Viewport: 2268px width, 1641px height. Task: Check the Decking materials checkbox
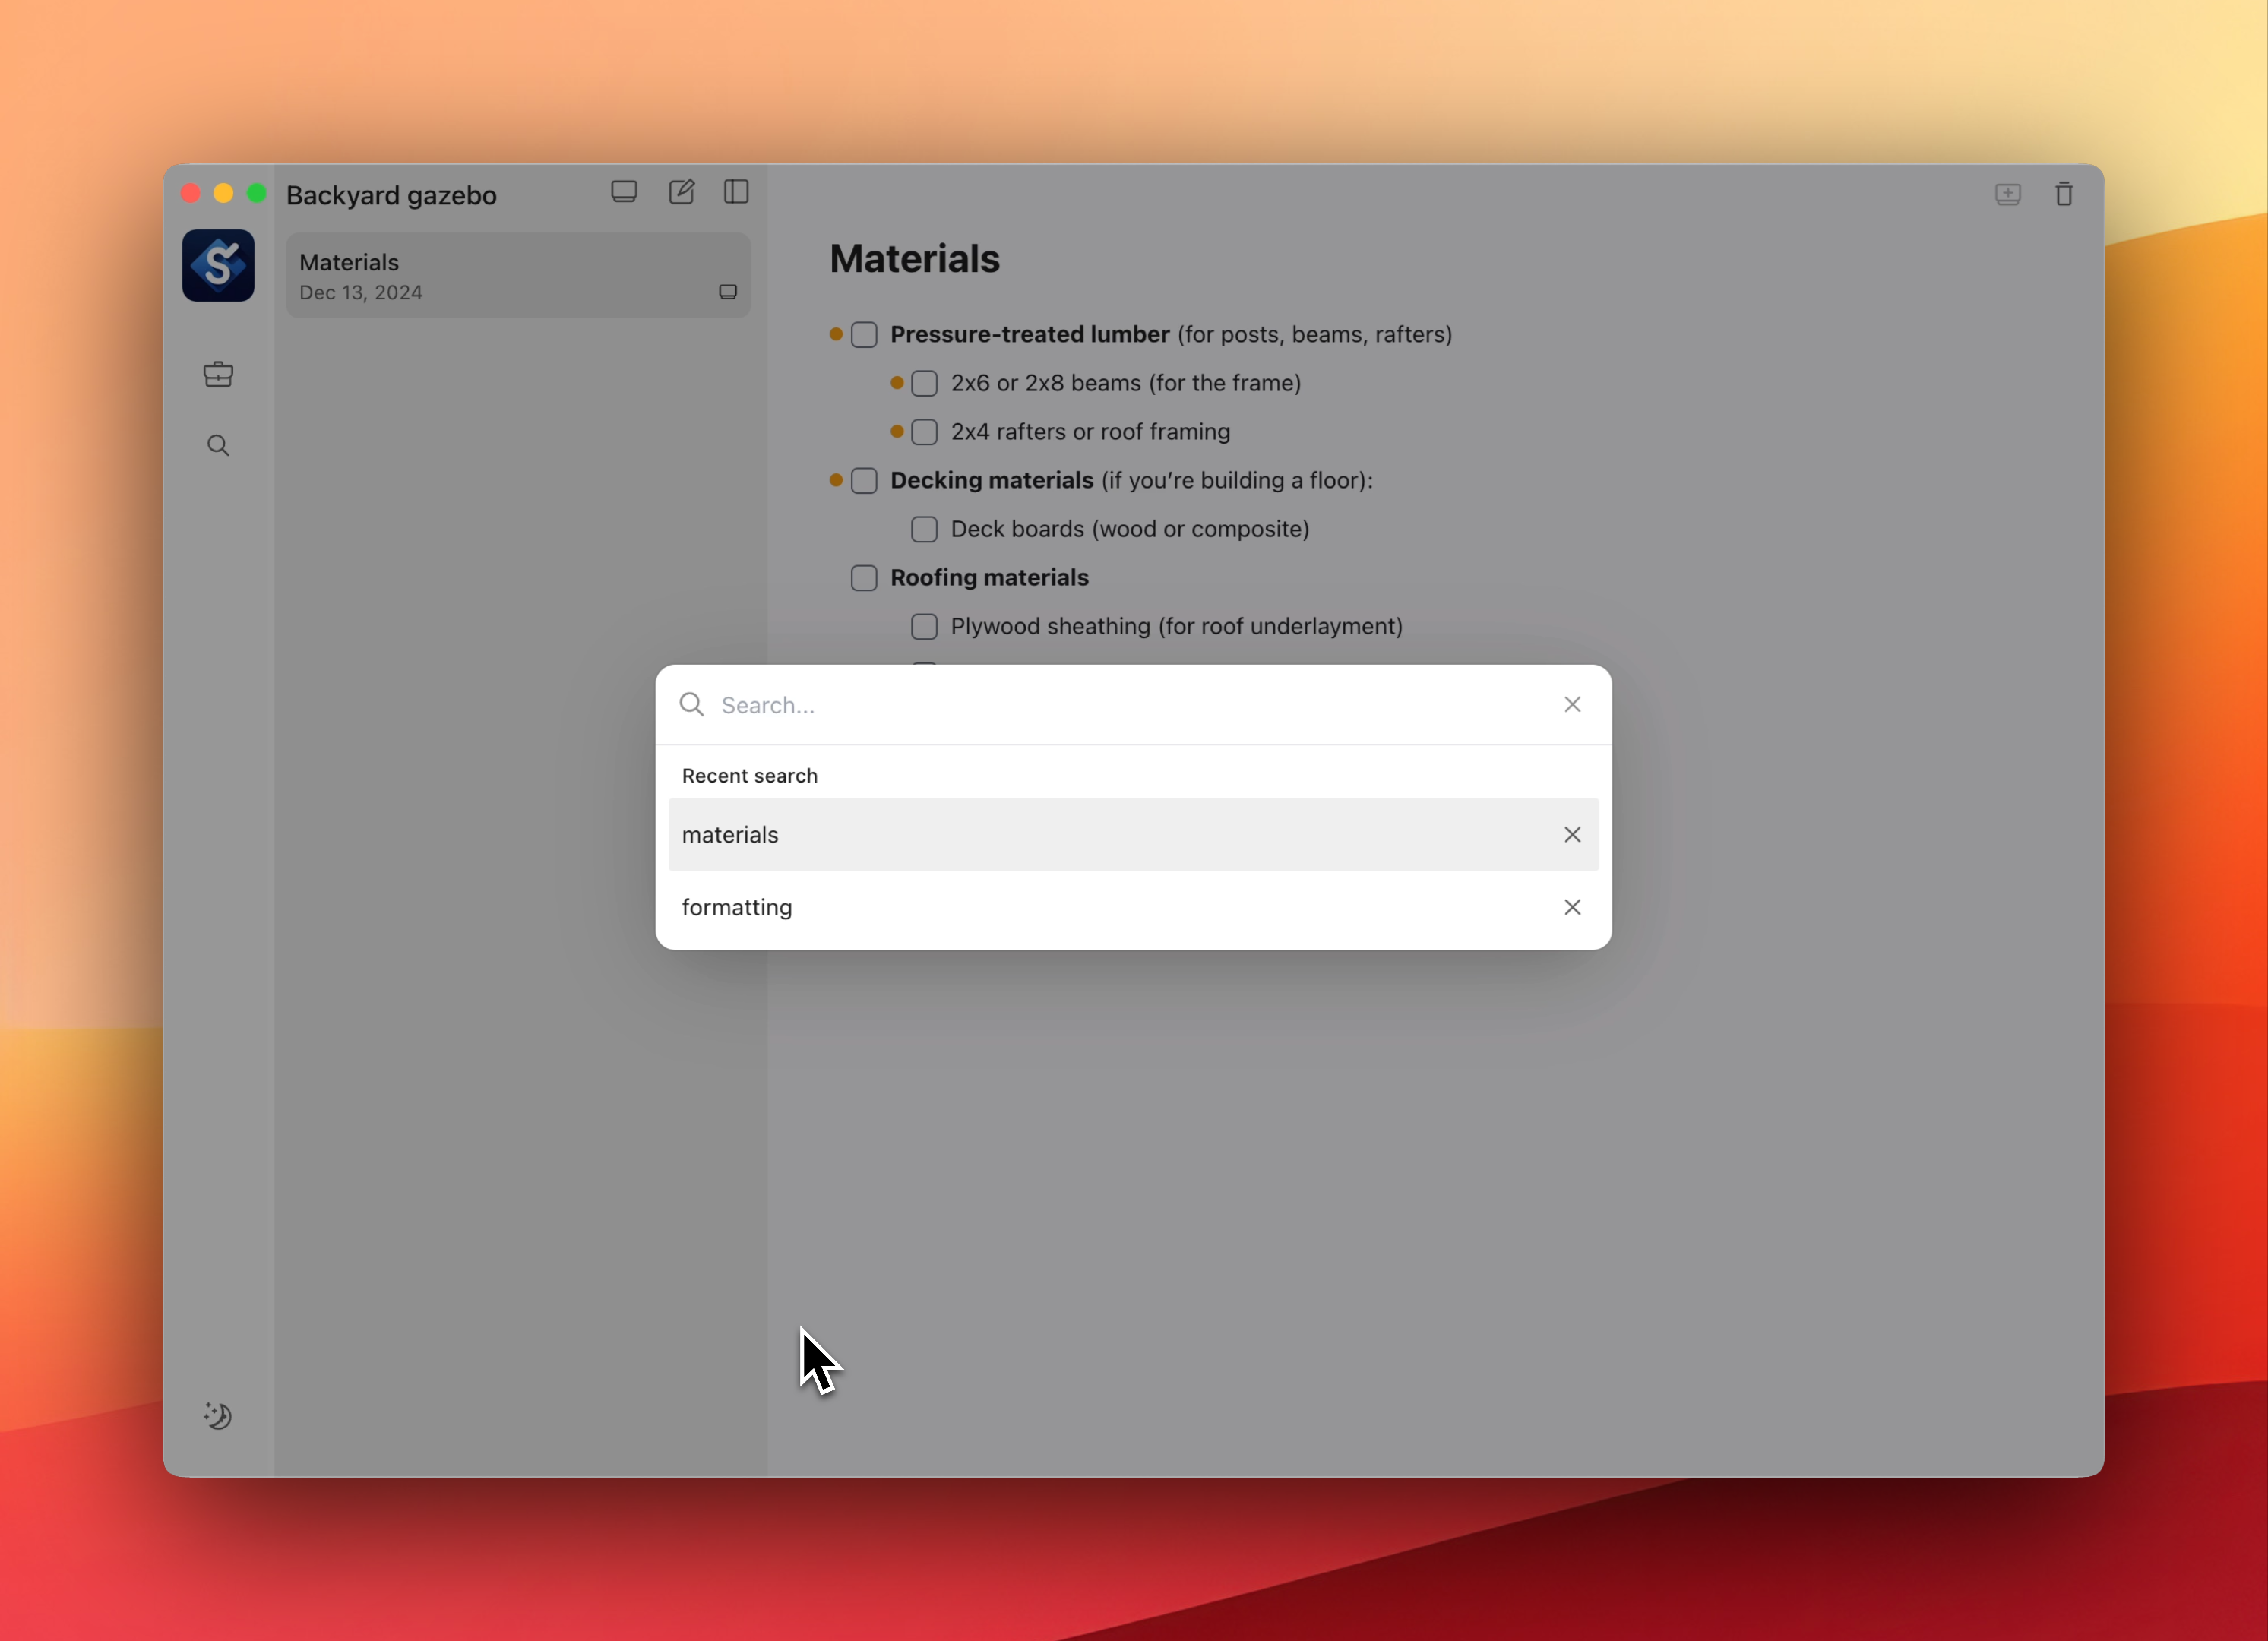(864, 481)
